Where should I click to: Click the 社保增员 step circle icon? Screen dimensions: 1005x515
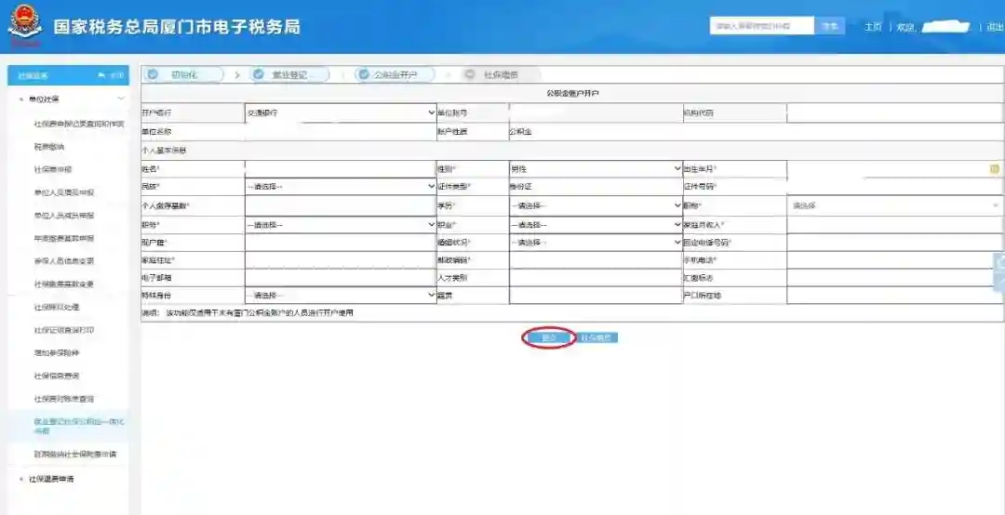[x=469, y=74]
